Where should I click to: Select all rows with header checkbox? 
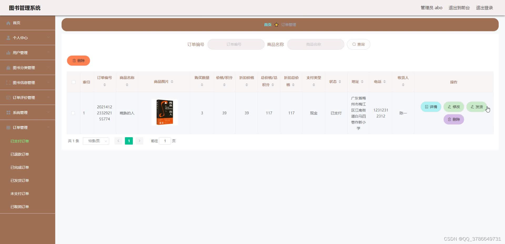pyautogui.click(x=74, y=82)
